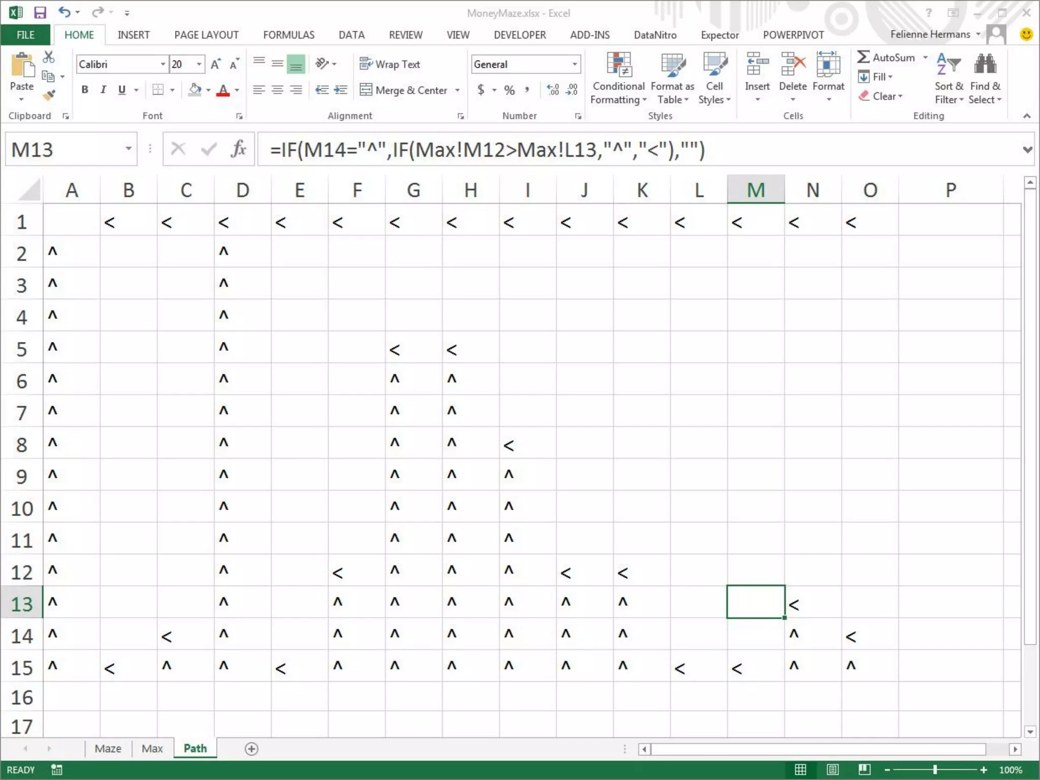Image resolution: width=1040 pixels, height=780 pixels.
Task: Open the Calibri font name dropdown
Action: click(162, 64)
